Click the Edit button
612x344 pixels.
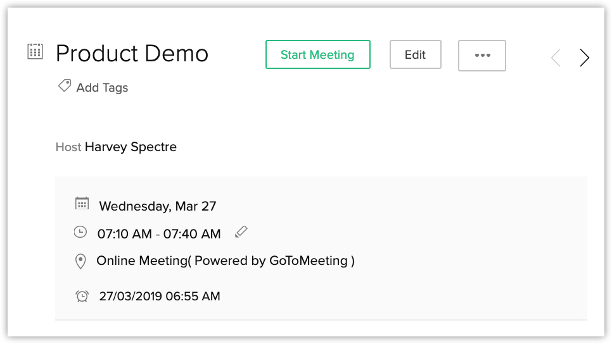click(415, 55)
